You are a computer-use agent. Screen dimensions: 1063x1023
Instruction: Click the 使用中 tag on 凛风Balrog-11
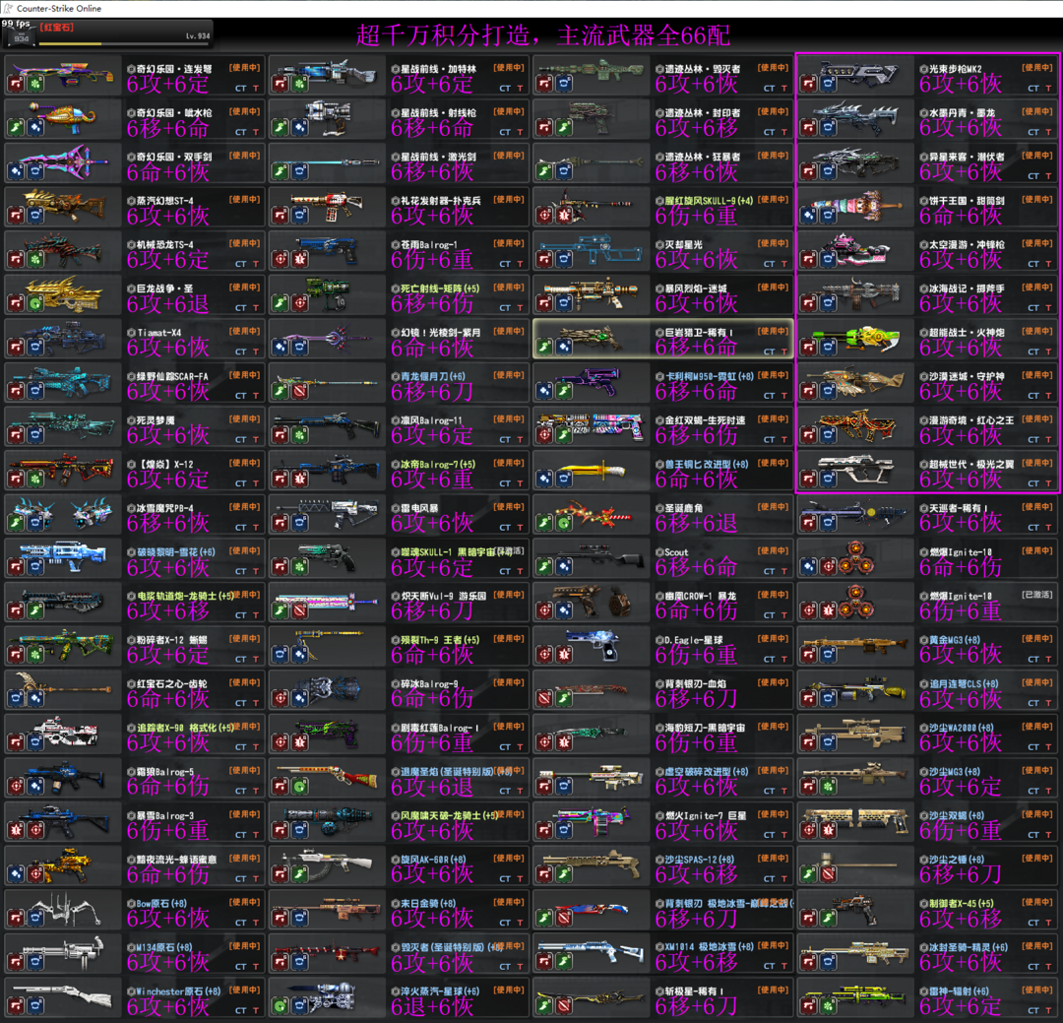pos(509,418)
